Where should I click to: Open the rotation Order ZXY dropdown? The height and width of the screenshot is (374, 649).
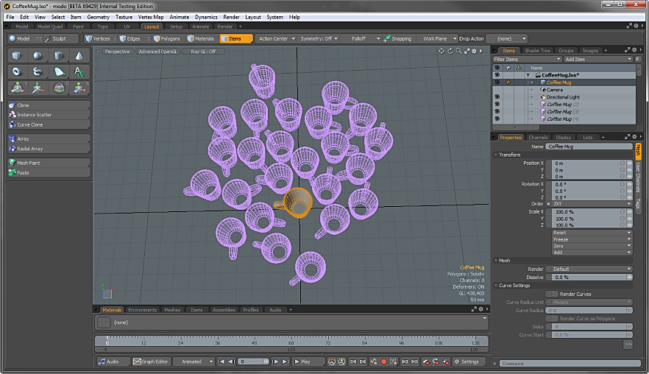[x=592, y=204]
